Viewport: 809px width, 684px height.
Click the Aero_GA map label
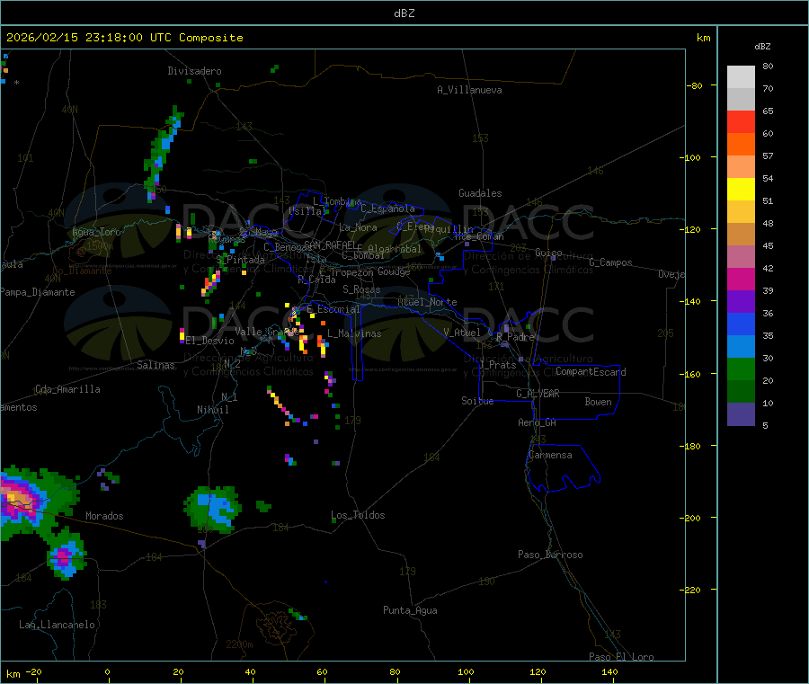(x=538, y=422)
